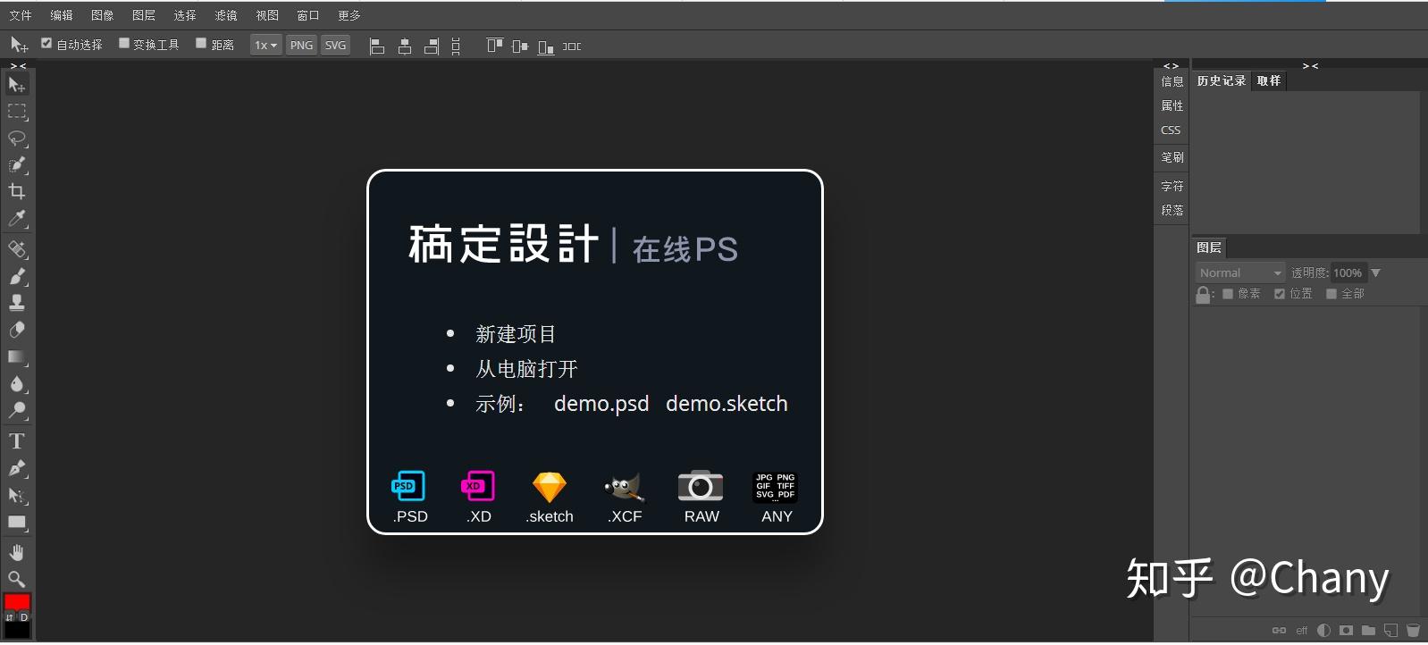Select the Pen tool

(17, 468)
